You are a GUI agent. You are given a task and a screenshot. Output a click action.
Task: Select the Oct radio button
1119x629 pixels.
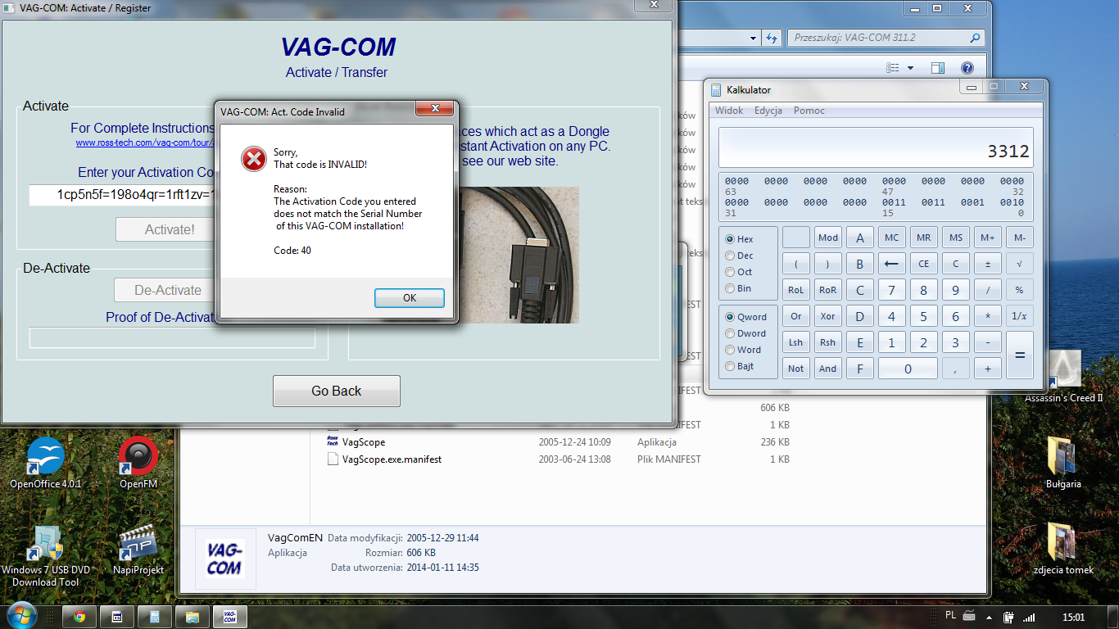tap(730, 272)
